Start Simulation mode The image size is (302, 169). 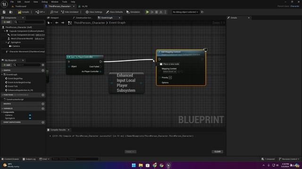pos(133,12)
